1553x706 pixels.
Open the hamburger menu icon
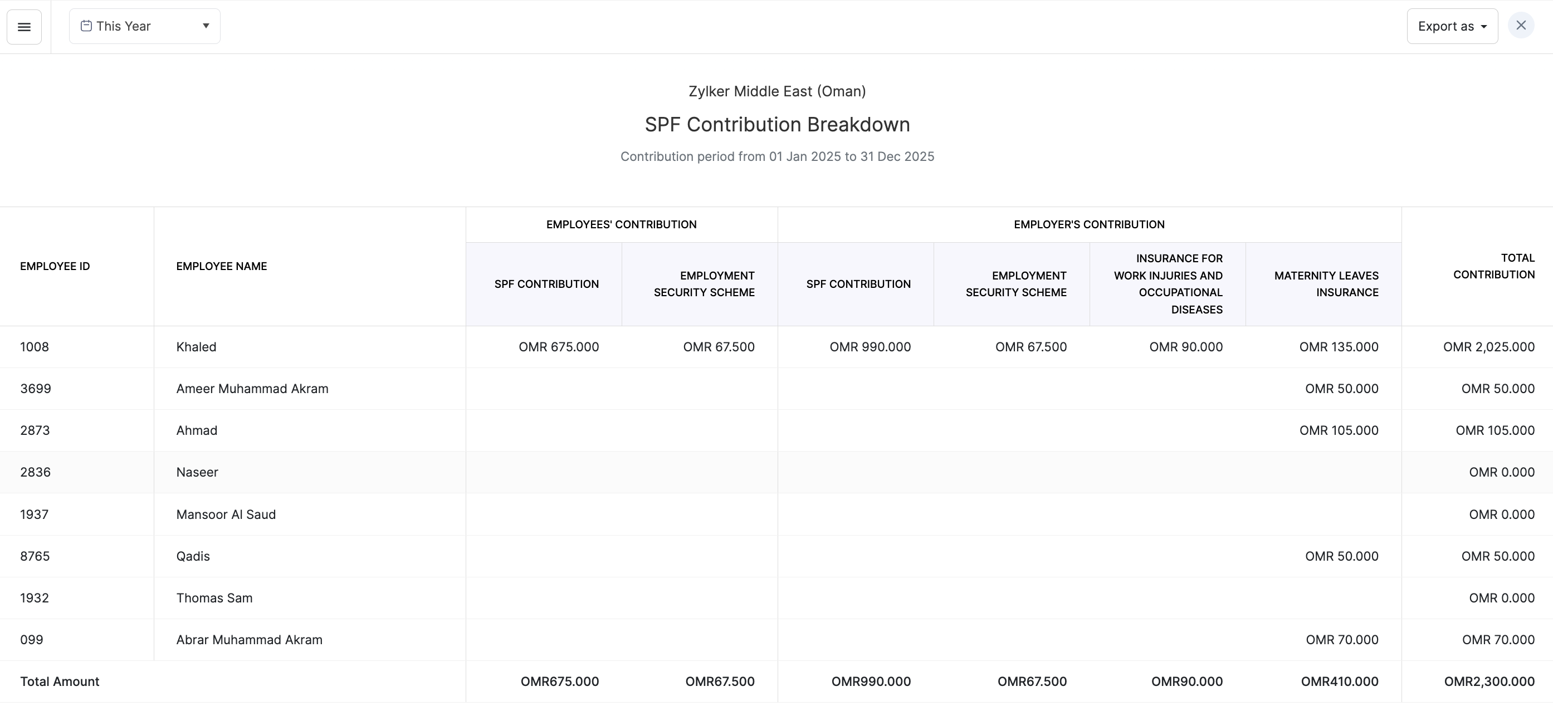coord(24,27)
